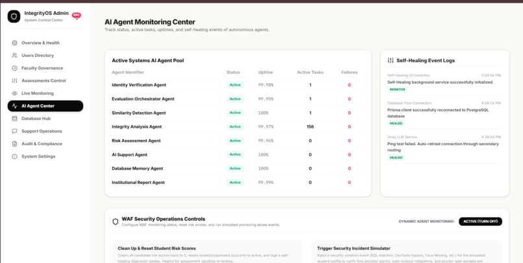Click the Agent Identifier column header
Image resolution: width=523 pixels, height=263 pixels.
click(x=128, y=73)
